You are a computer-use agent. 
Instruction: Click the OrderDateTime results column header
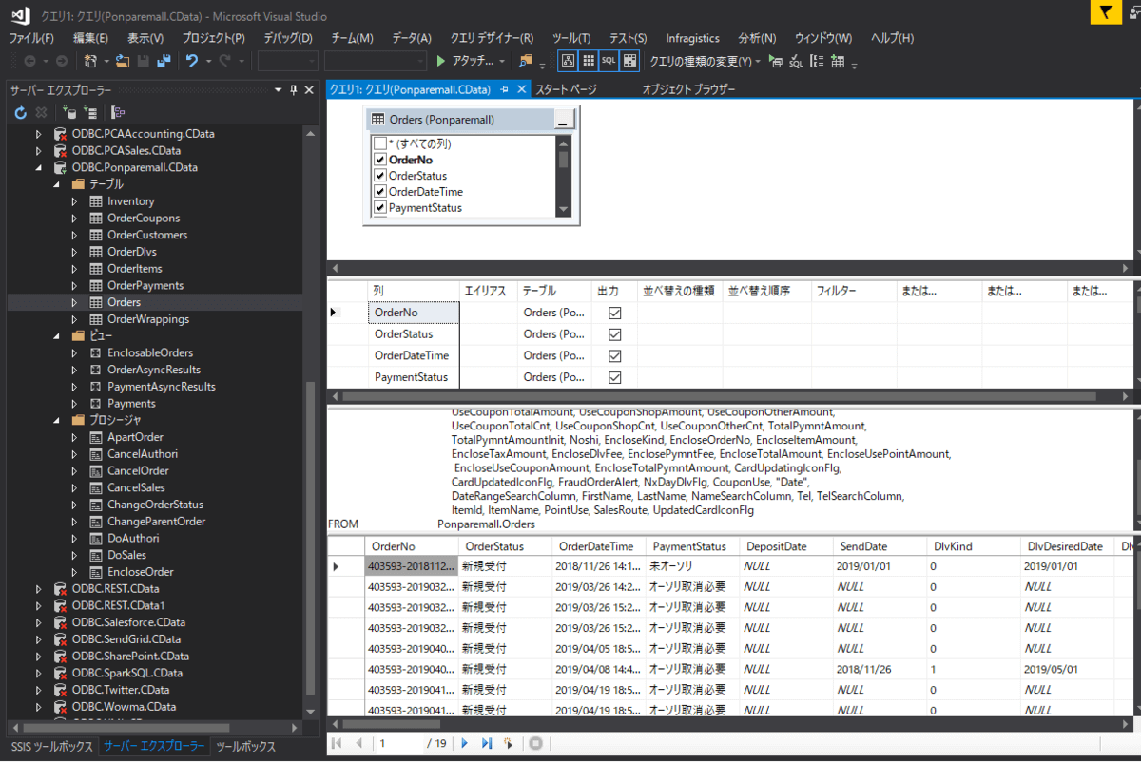pyautogui.click(x=597, y=546)
